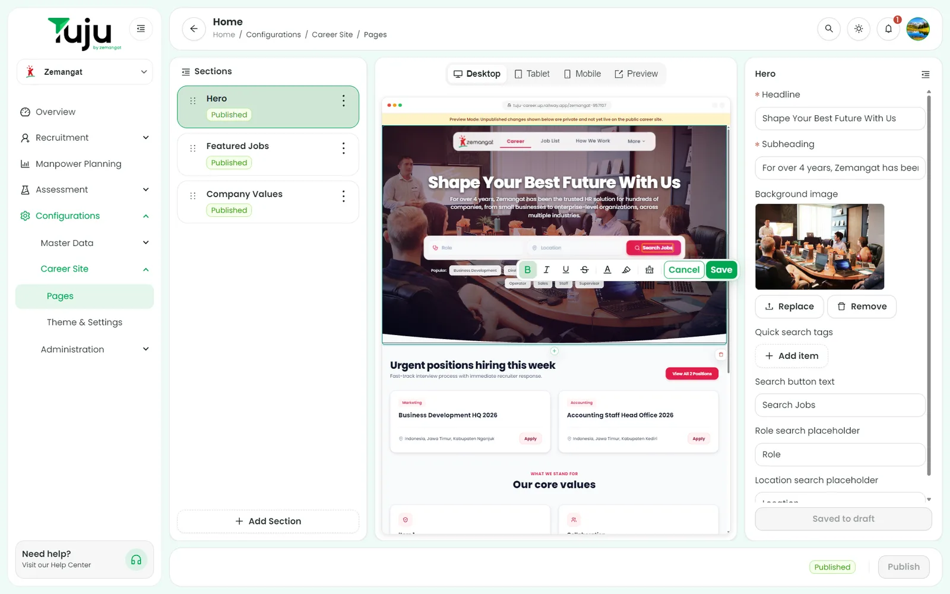Click Add Section button
This screenshot has height=594, width=950.
coord(268,521)
